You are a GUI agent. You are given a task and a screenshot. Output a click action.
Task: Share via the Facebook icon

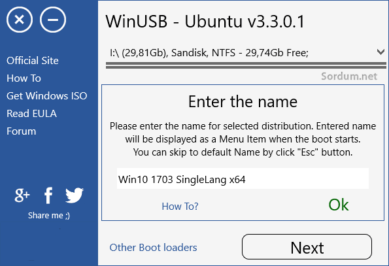click(48, 195)
